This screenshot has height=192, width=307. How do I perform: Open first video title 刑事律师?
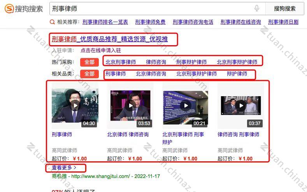tap(62, 134)
